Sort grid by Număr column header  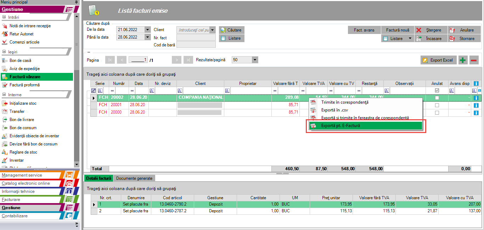[x=119, y=84]
